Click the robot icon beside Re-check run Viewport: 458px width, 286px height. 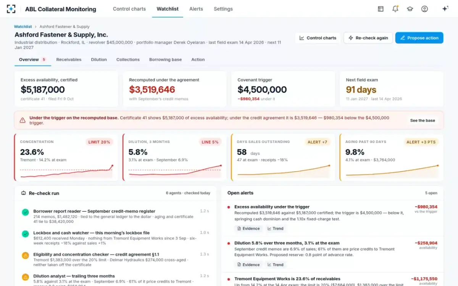tap(24, 193)
